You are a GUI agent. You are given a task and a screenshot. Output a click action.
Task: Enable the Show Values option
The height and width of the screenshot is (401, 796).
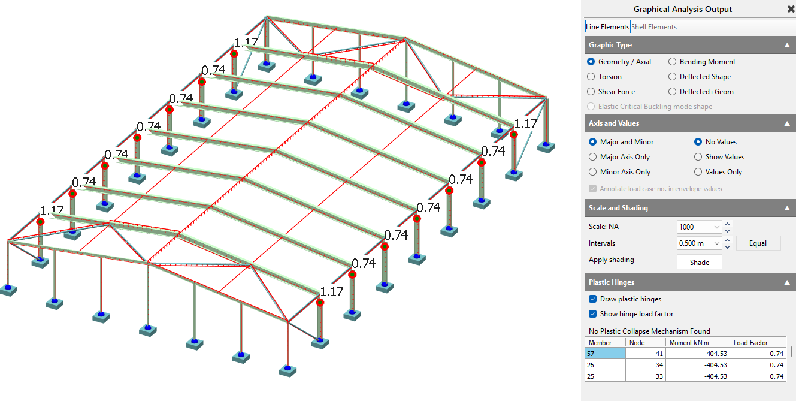tap(698, 157)
